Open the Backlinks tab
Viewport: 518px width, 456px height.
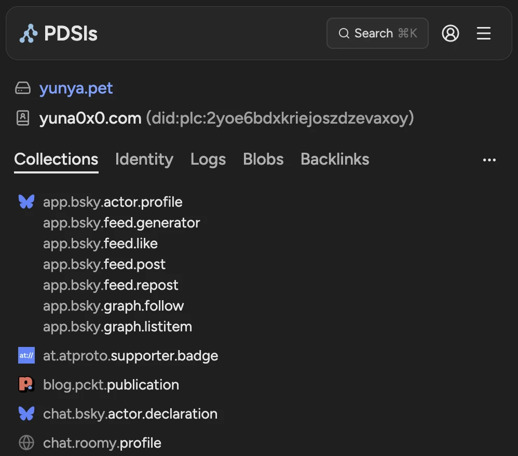pos(335,159)
